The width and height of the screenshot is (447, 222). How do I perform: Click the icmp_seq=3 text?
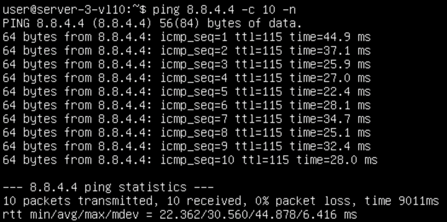point(194,64)
